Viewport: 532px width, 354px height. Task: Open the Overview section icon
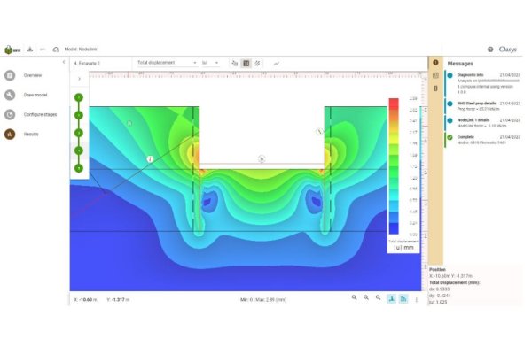[x=10, y=75]
